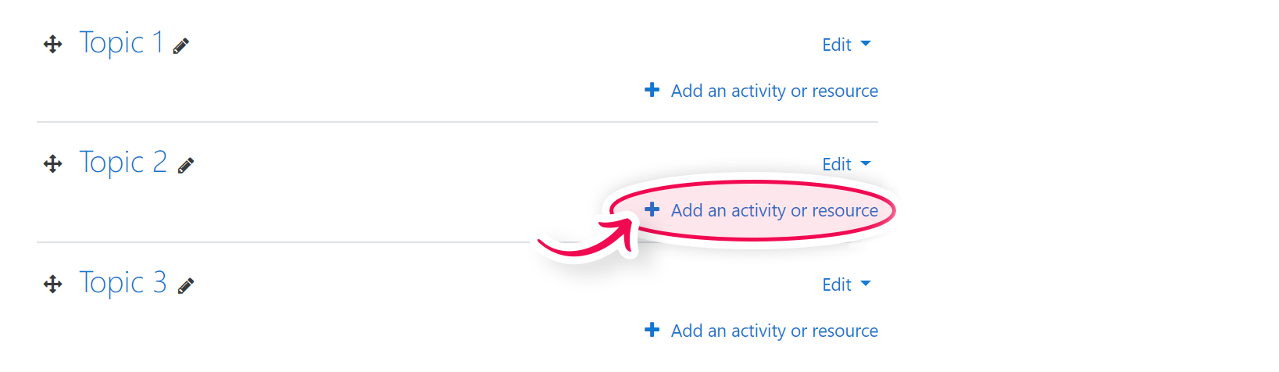This screenshot has width=1279, height=372.
Task: Open the Topic 3 section title link
Action: [123, 283]
